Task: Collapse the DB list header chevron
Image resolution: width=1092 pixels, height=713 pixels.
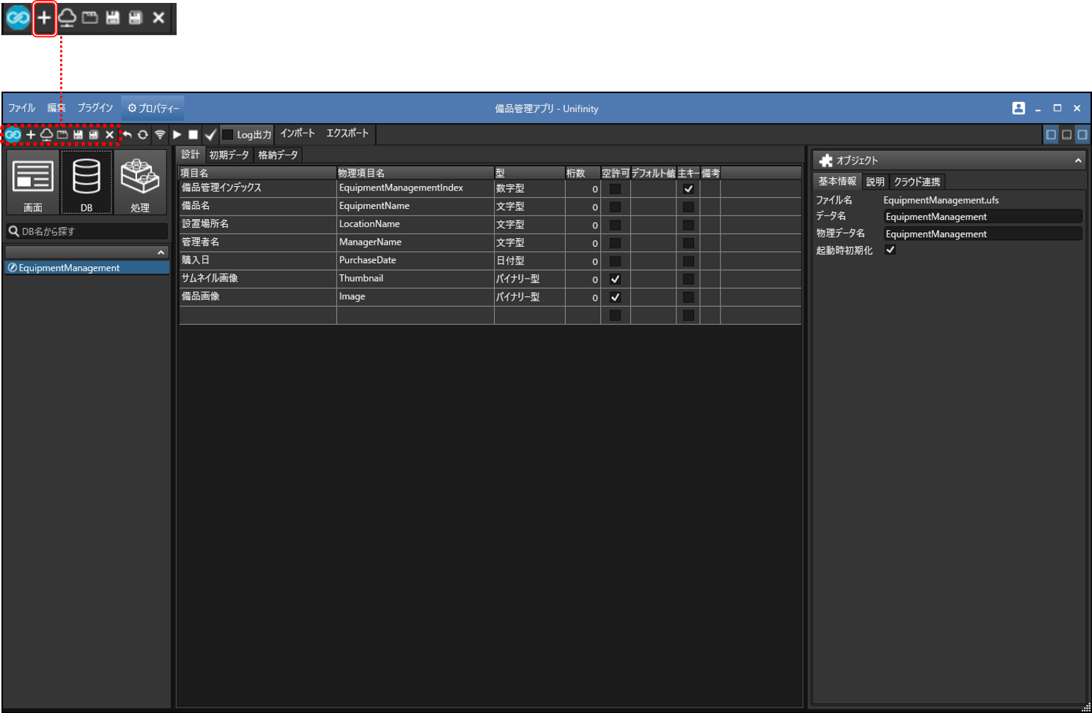Action: [x=161, y=253]
